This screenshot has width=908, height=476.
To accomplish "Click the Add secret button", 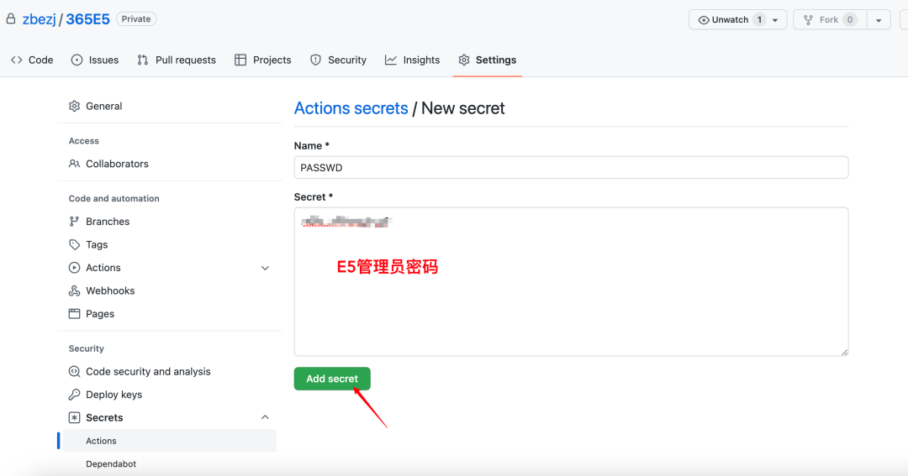I will click(x=332, y=379).
